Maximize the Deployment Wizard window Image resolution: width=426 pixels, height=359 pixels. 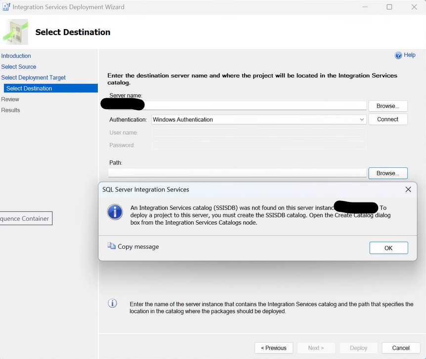389,7
